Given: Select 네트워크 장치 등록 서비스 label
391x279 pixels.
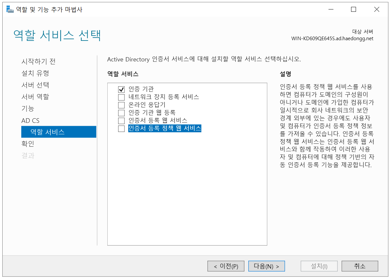Looking at the screenshot, I should point(164,97).
